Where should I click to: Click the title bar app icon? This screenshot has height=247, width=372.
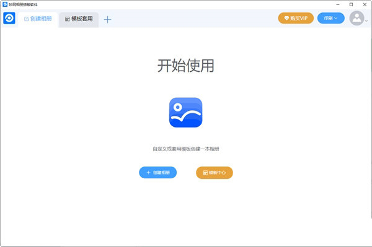point(5,4)
